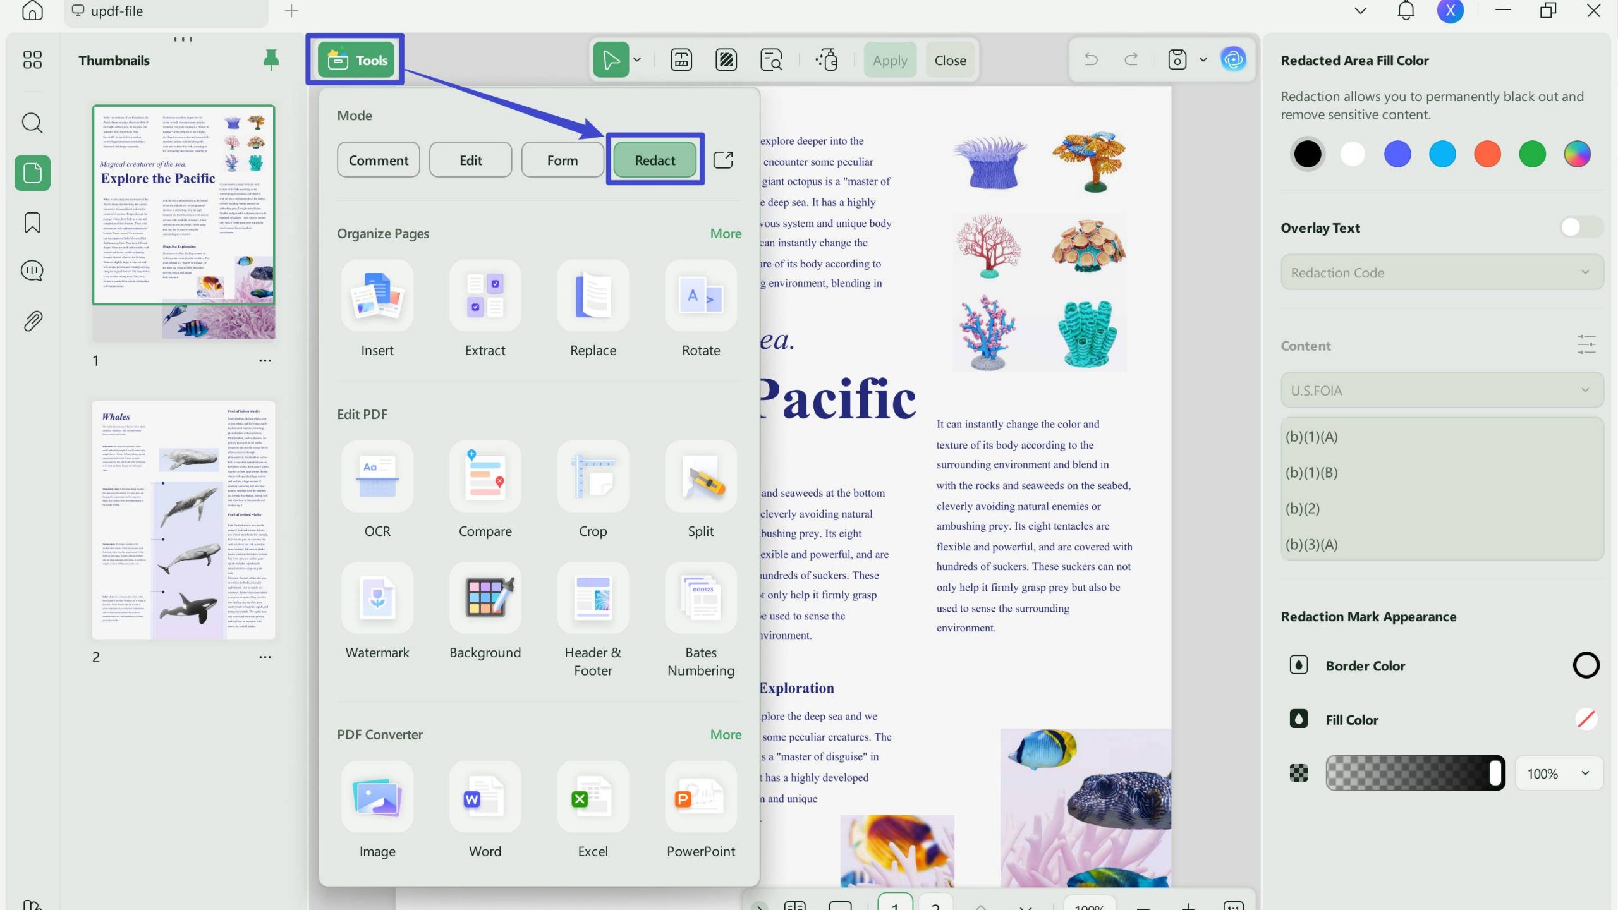
Task: Click the four-squares dashboard icon in sidebar
Action: [x=32, y=60]
